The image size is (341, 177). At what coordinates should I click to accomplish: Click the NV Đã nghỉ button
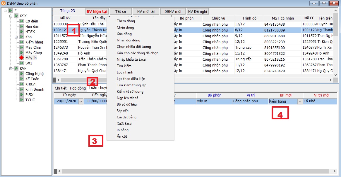pos(198,11)
